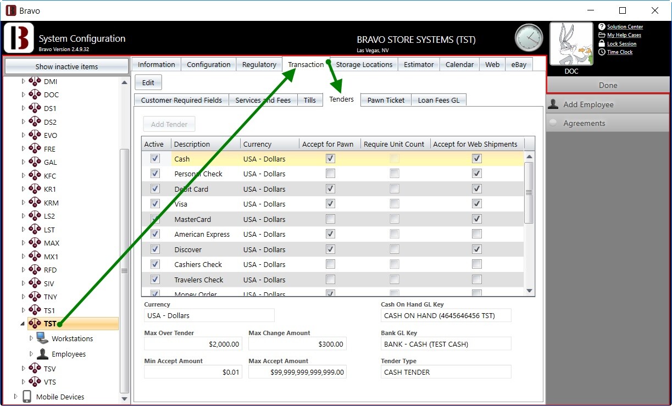Expand the LS2 store node
The image size is (672, 406).
point(23,216)
